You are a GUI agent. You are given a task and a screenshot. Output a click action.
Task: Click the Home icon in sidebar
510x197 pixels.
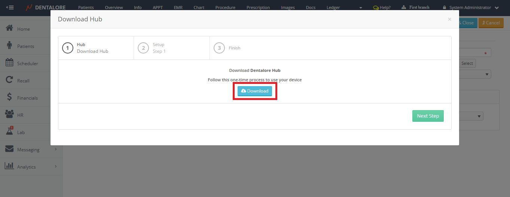10,28
